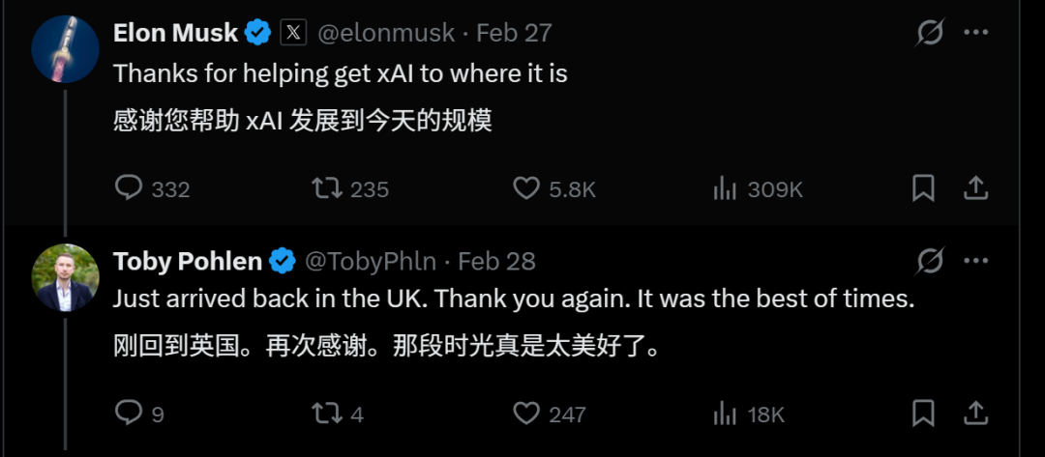The width and height of the screenshot is (1045, 457).
Task: Reply to Elon Musk's tweet
Action: 129,187
